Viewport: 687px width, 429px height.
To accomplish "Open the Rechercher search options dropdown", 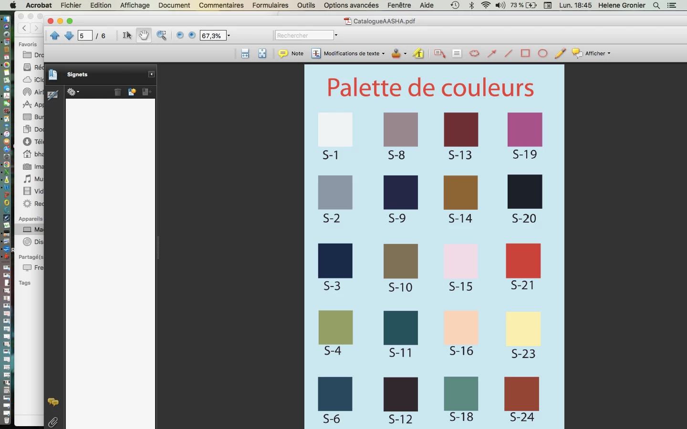I will click(x=336, y=35).
